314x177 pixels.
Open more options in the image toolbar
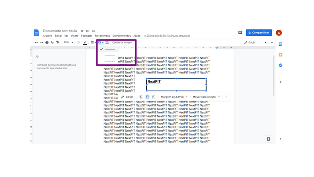(226, 97)
